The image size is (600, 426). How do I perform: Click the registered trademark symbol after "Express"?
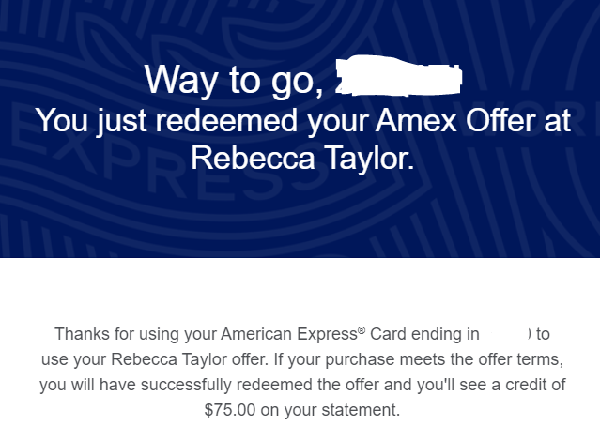click(x=362, y=330)
